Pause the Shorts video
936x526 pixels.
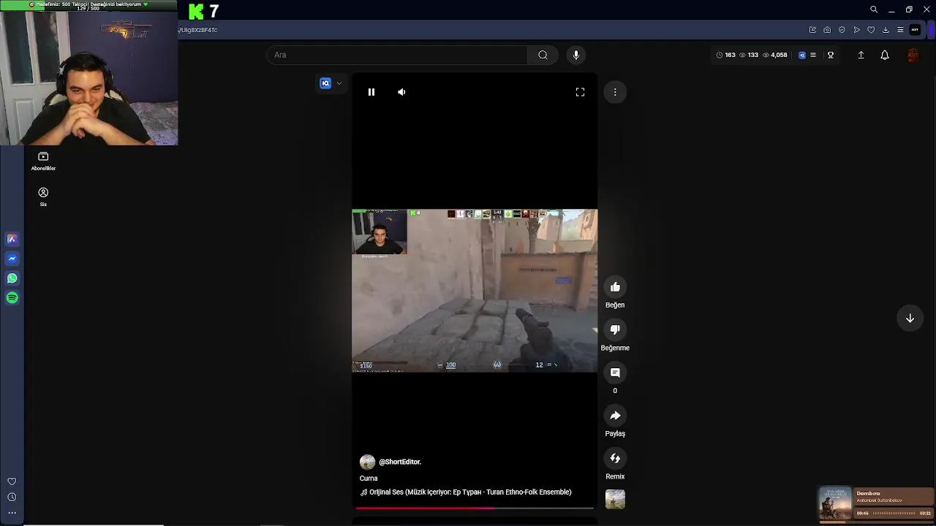pos(371,92)
